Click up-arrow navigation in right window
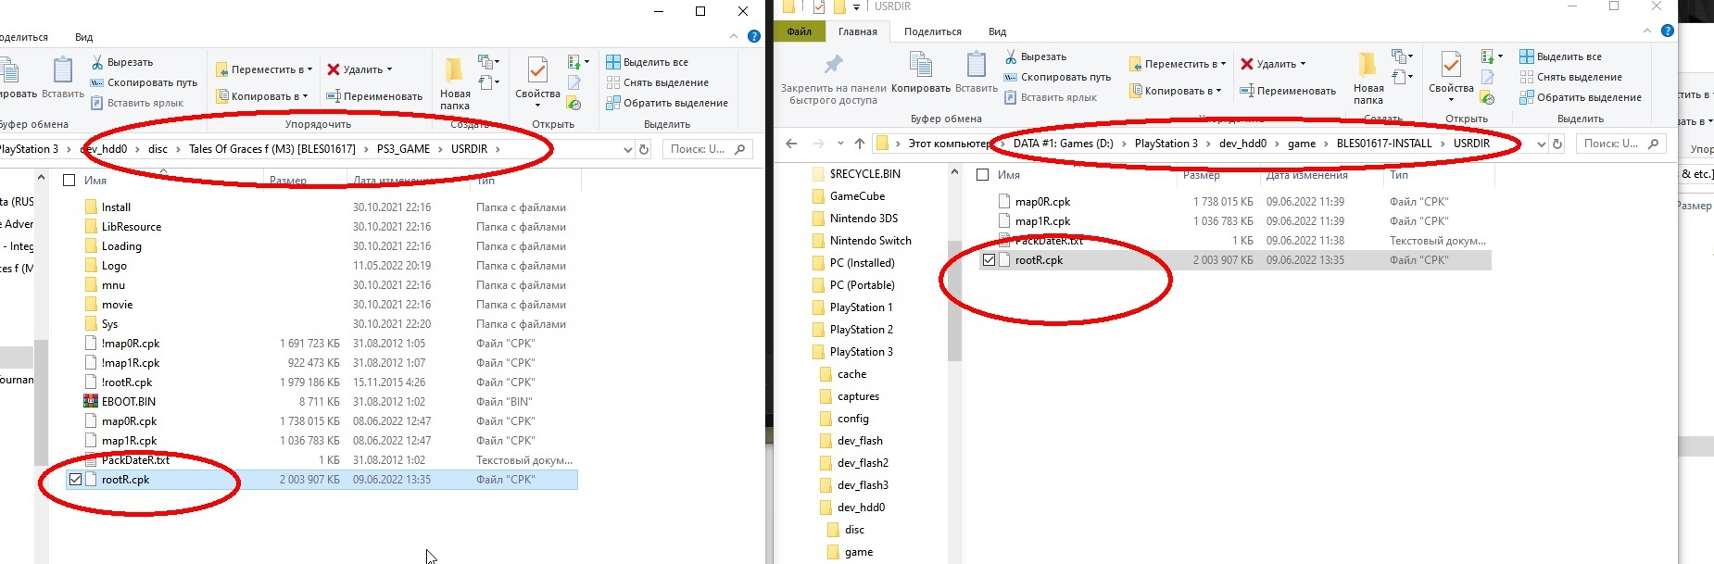Screen dimensions: 1714x564 tap(860, 144)
